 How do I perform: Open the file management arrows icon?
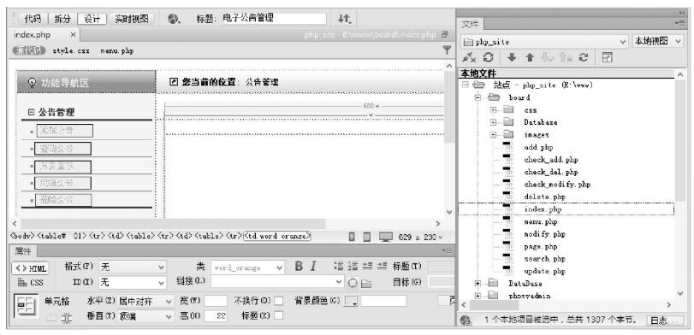[345, 19]
